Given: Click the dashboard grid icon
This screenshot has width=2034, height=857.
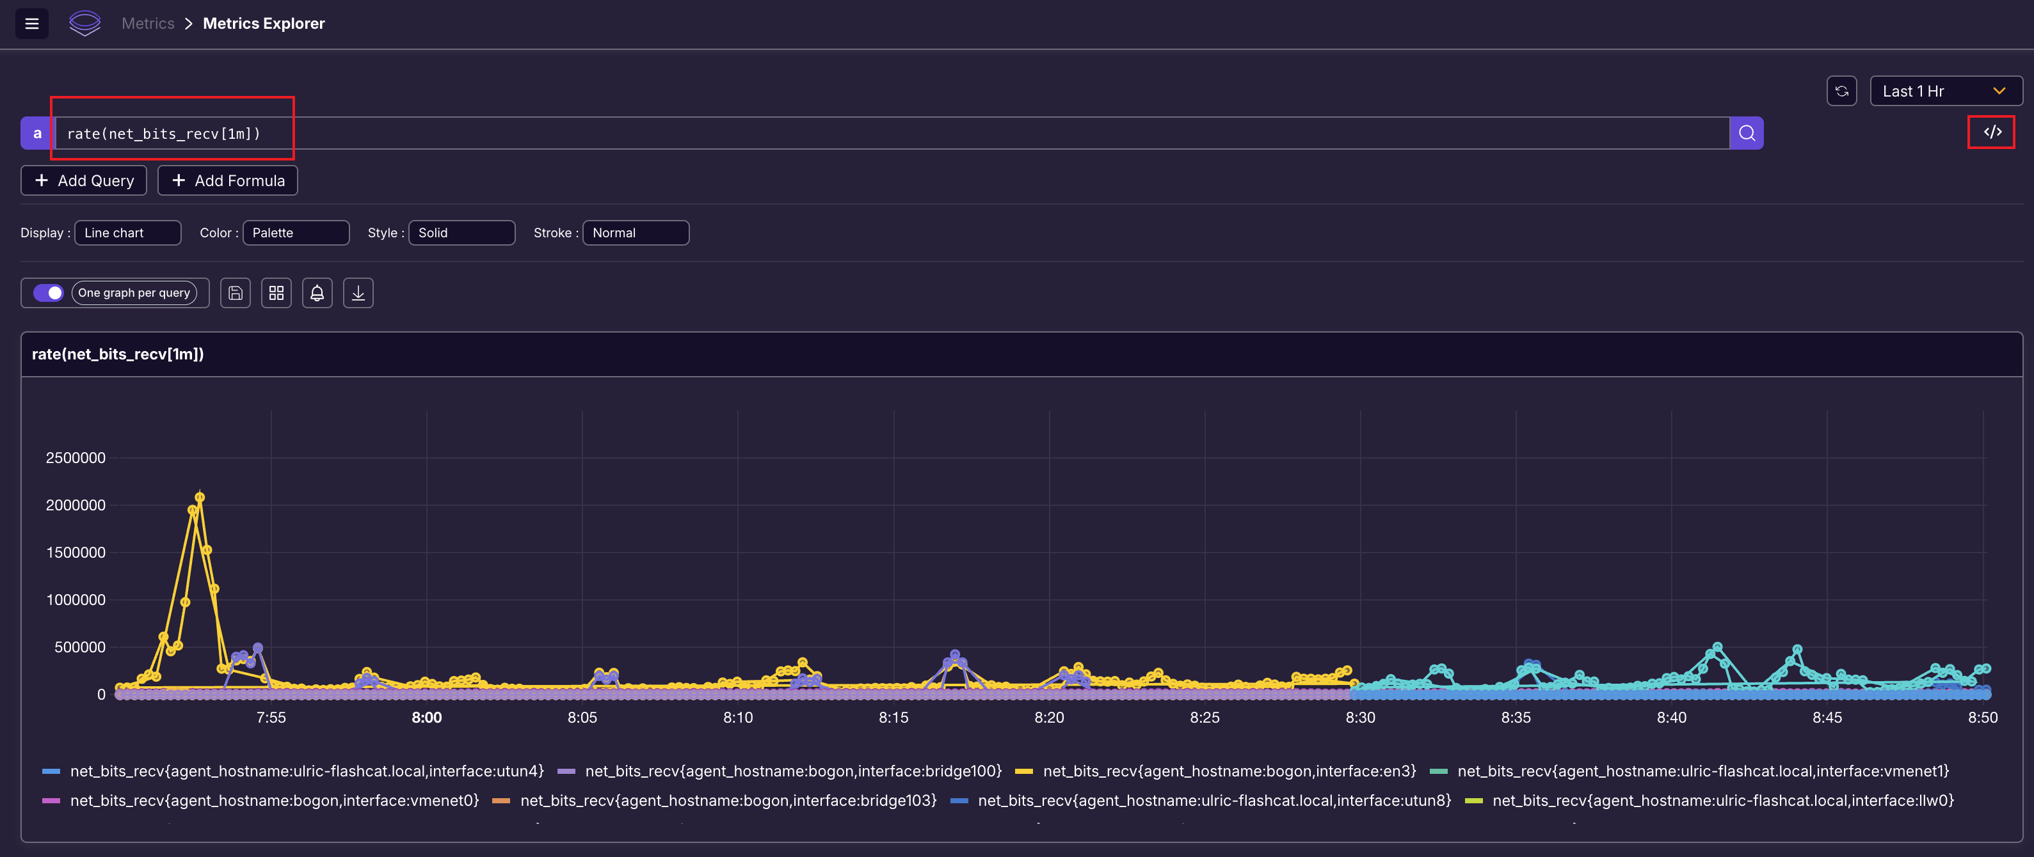Looking at the screenshot, I should click(x=276, y=293).
